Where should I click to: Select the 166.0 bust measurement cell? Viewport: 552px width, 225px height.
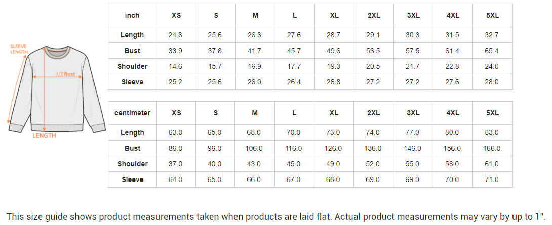pos(491,148)
